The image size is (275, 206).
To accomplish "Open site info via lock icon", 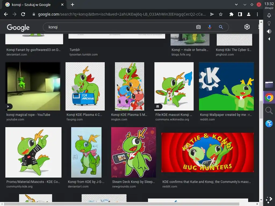I will tap(34, 14).
